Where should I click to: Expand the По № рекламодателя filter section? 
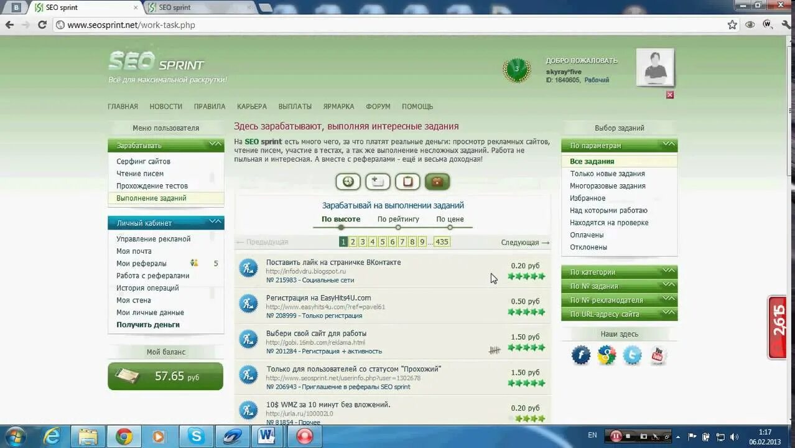click(620, 300)
